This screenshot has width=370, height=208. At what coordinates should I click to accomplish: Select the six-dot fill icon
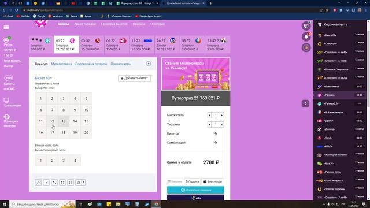[71, 183]
